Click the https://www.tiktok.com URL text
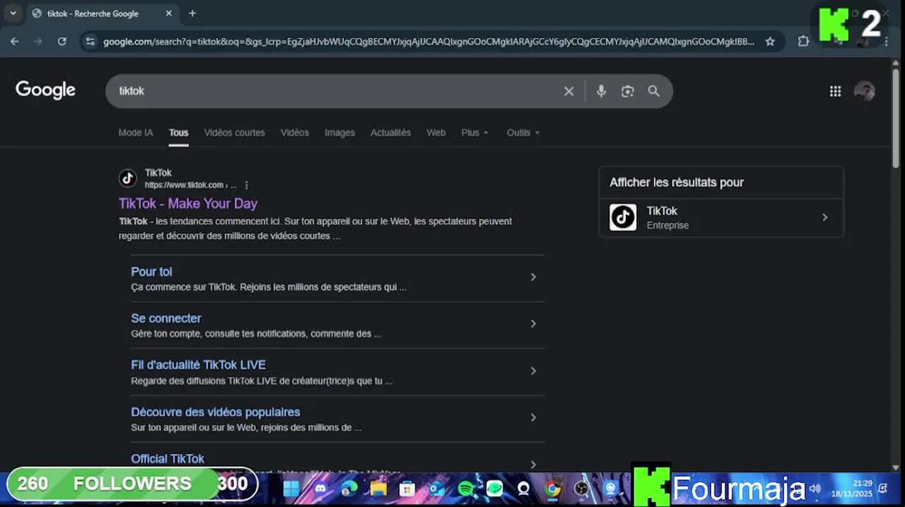This screenshot has height=507, width=905. [x=185, y=185]
